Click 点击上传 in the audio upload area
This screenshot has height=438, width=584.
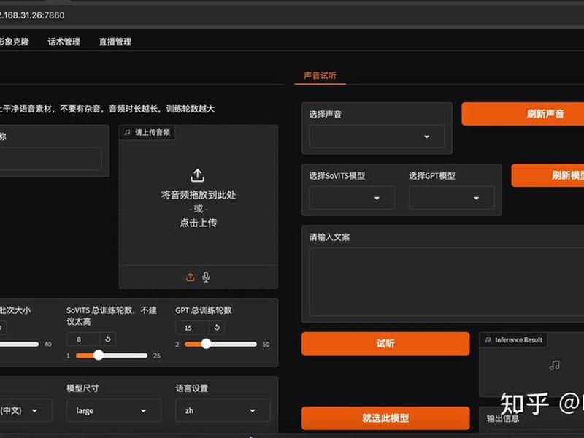pos(198,223)
